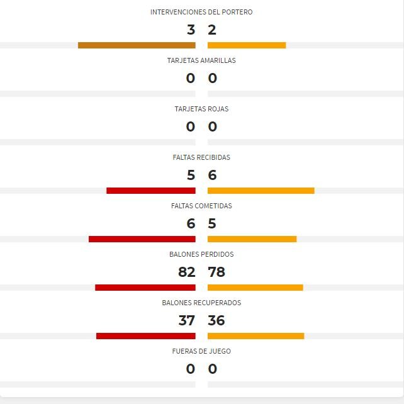Select the orange Balones Recuperados bar
Image resolution: width=404 pixels, height=404 pixels.
(256, 336)
